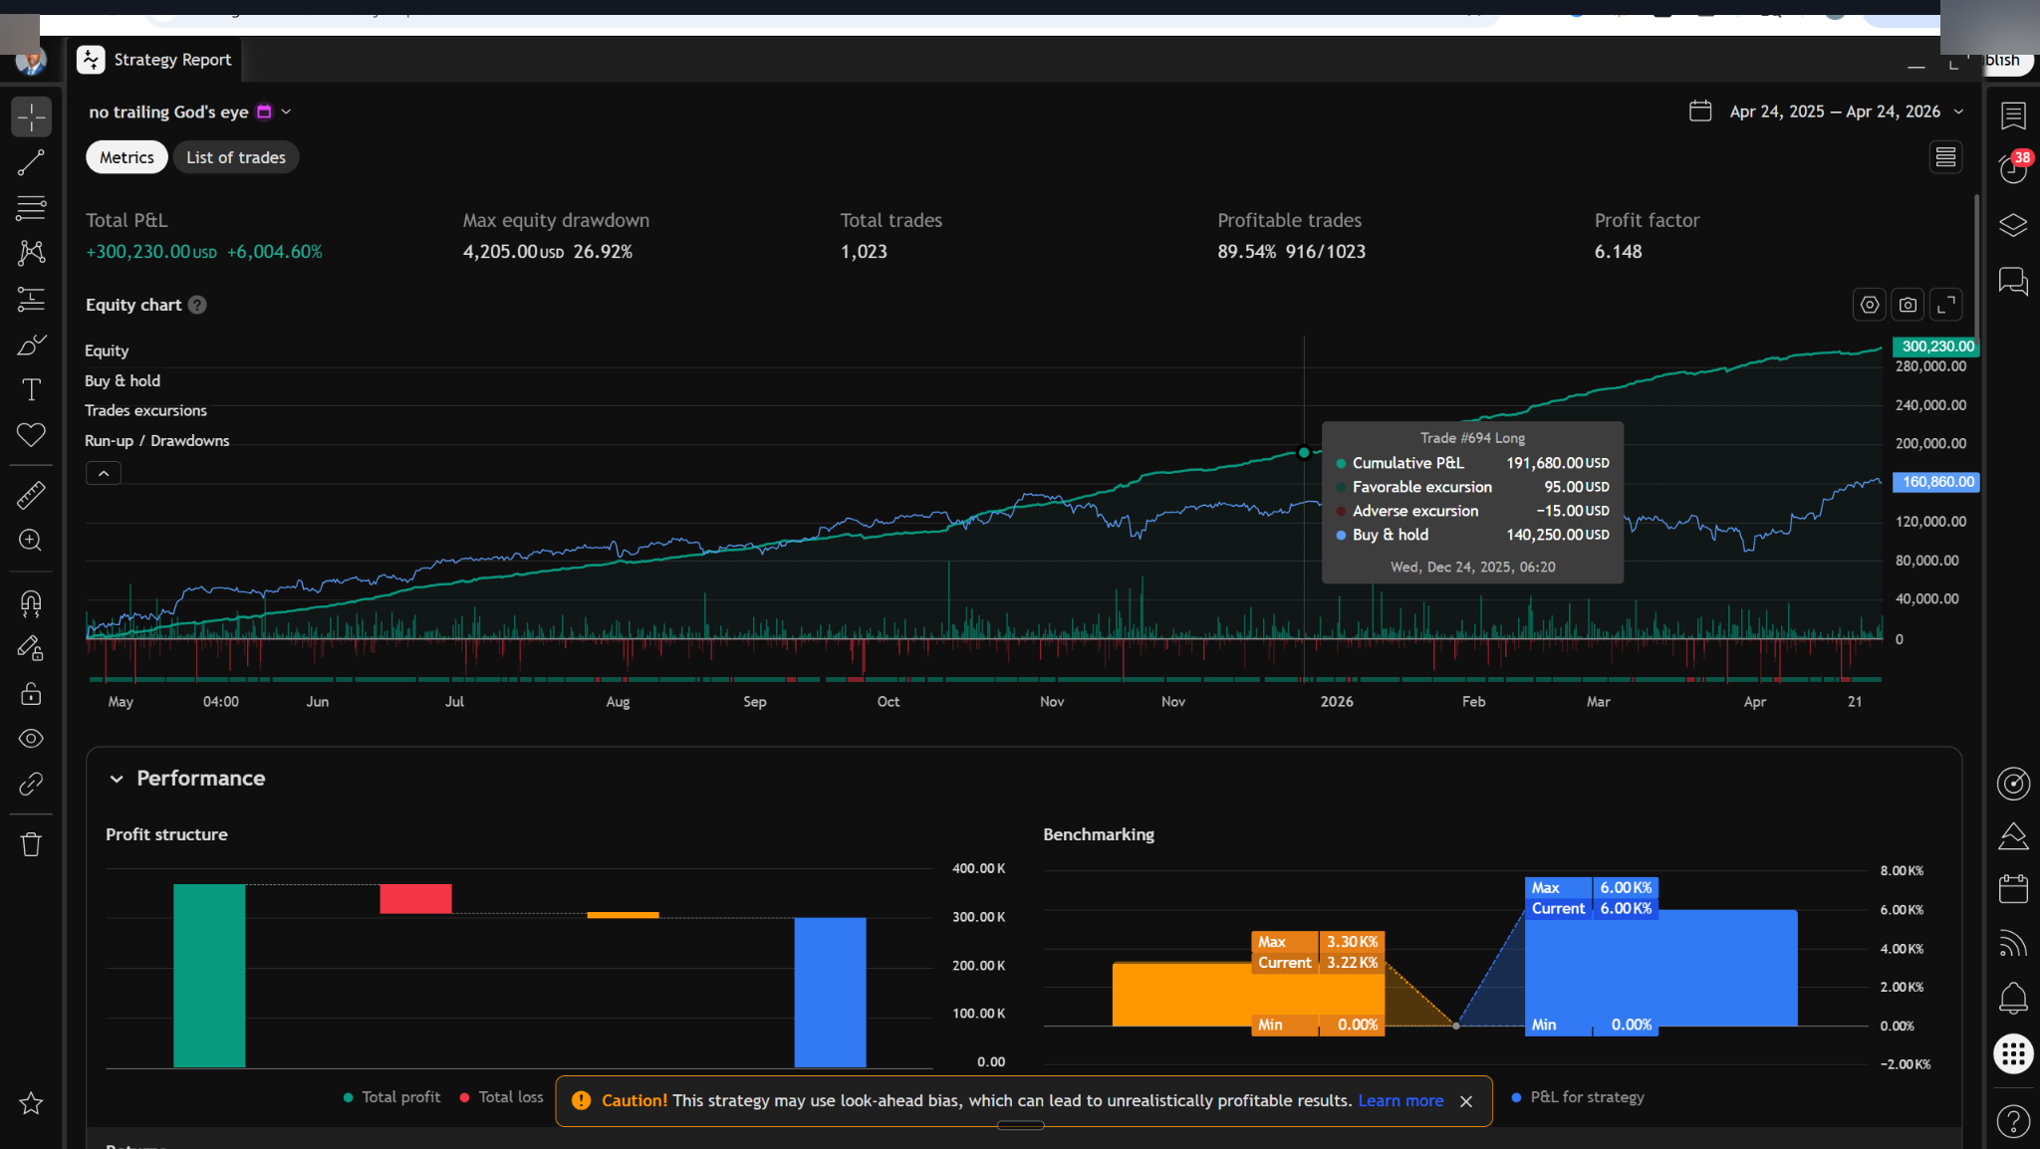
Task: Open the watchlist panel icon
Action: pyautogui.click(x=2013, y=116)
